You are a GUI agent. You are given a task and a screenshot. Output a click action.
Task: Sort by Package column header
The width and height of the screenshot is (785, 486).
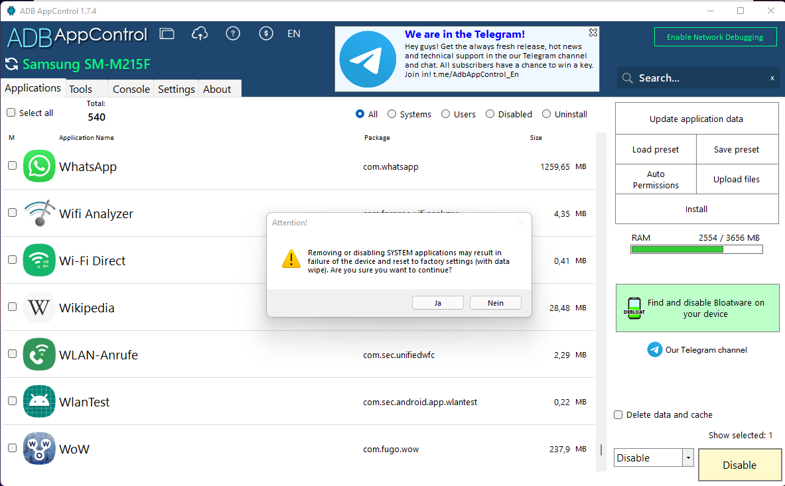click(377, 137)
